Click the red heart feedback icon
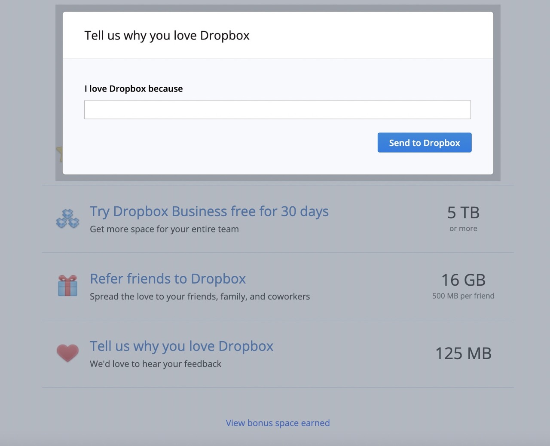Viewport: 550px width, 446px height. pyautogui.click(x=67, y=353)
